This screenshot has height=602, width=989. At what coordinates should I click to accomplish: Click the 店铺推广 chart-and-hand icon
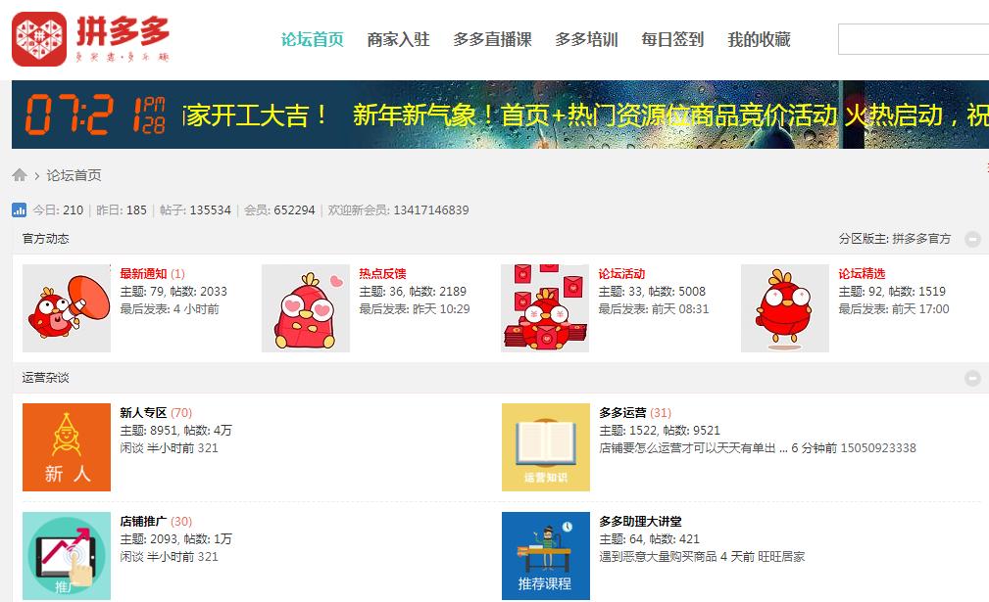pyautogui.click(x=66, y=555)
